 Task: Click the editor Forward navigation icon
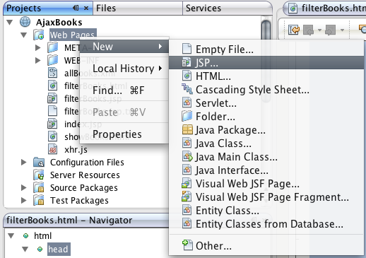coord(331,30)
